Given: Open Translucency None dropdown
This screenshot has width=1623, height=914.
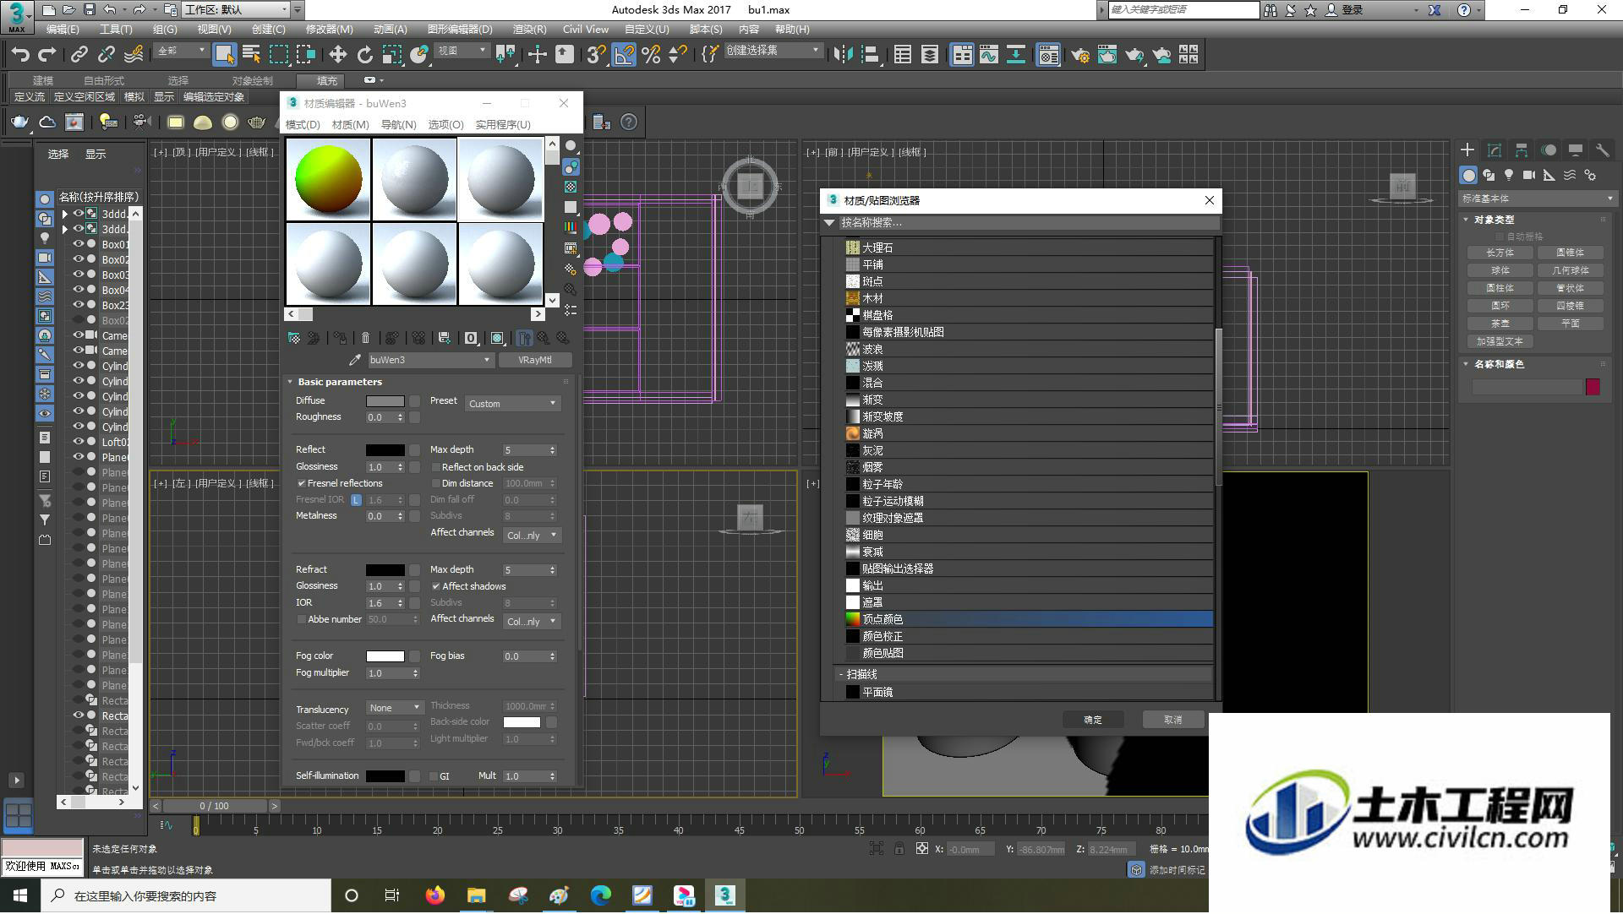Looking at the screenshot, I should [395, 708].
